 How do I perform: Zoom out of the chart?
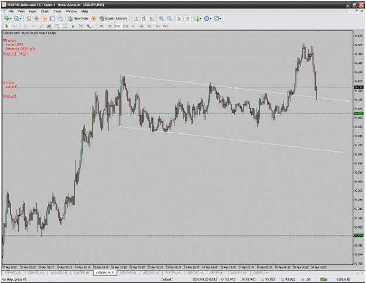(169, 18)
